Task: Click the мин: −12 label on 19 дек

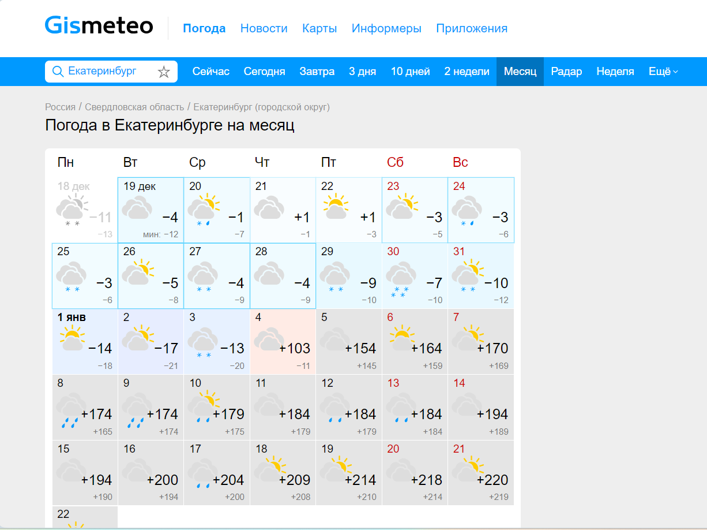Action: click(x=160, y=234)
